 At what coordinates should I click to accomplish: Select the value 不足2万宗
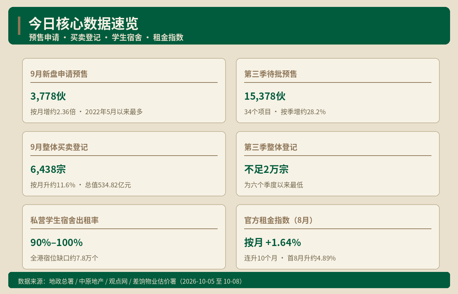tap(266, 169)
